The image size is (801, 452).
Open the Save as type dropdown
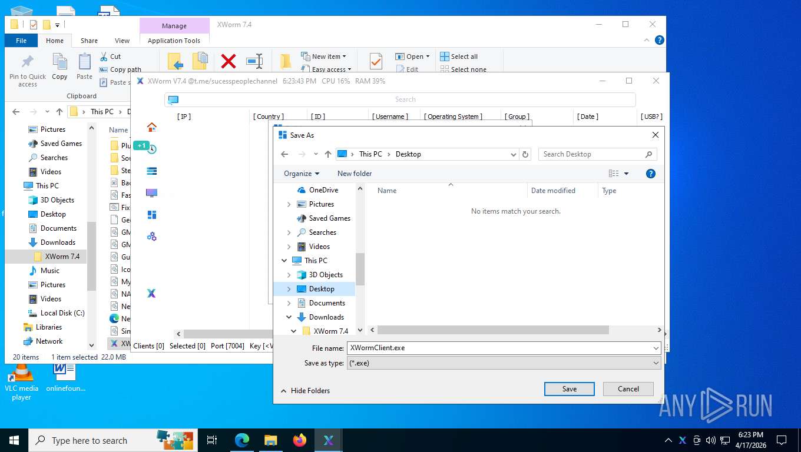pyautogui.click(x=656, y=363)
